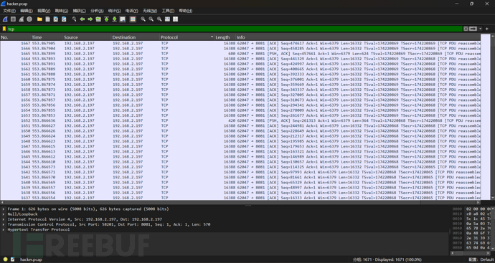
Task: Sort by the Length column header
Action: [225, 37]
